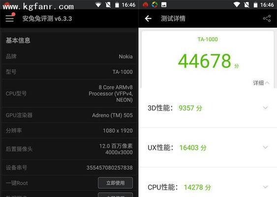Viewport: 277px width, 197px height.
Task: Tap the Adreno (TM) 505 GPU row
Action: click(69, 115)
